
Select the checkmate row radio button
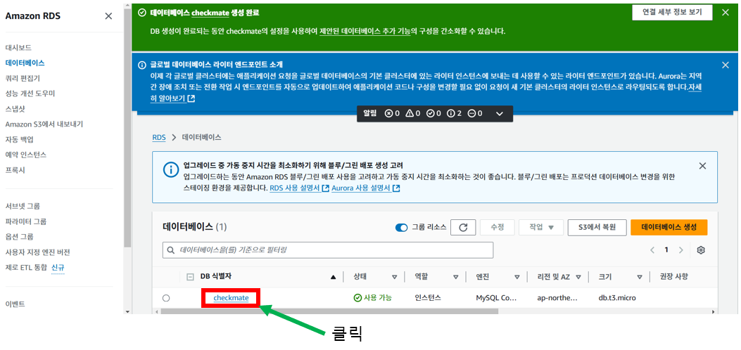166,298
